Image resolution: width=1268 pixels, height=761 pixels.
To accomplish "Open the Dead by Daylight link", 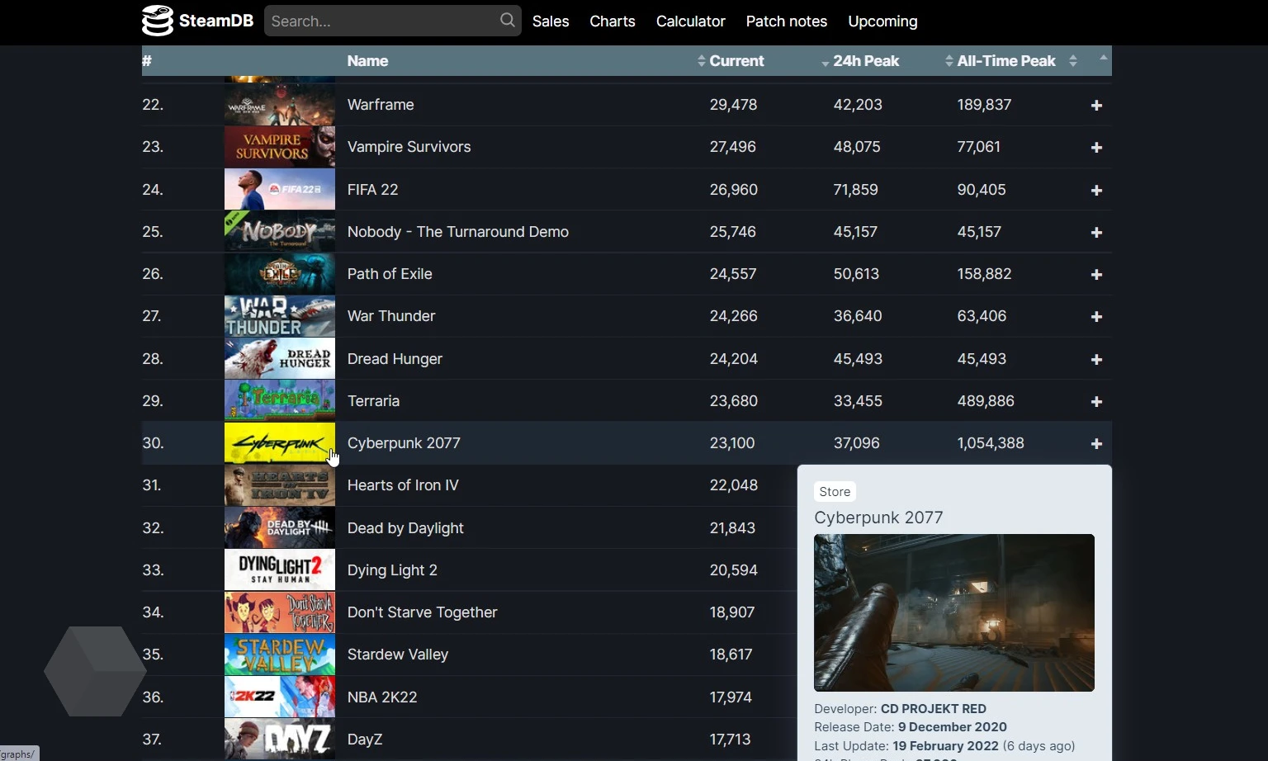I will [x=405, y=528].
